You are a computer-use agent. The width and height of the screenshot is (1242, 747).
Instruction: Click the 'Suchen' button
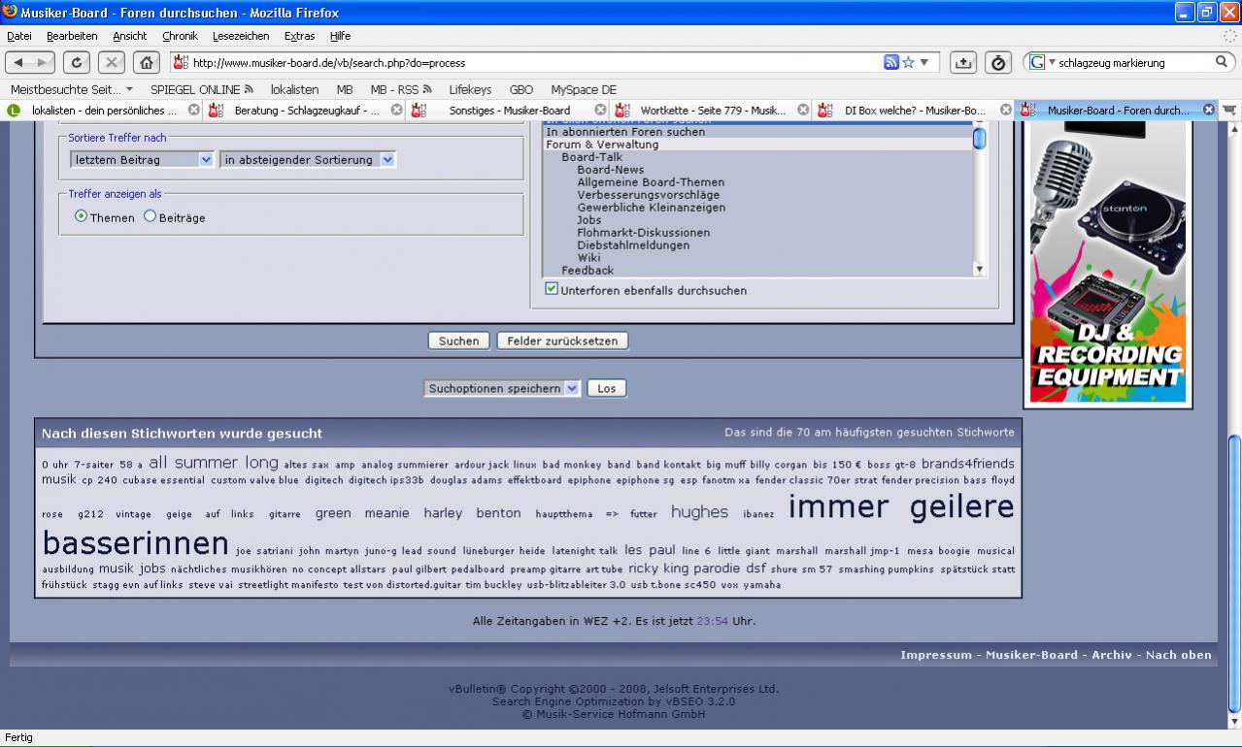pyautogui.click(x=458, y=341)
